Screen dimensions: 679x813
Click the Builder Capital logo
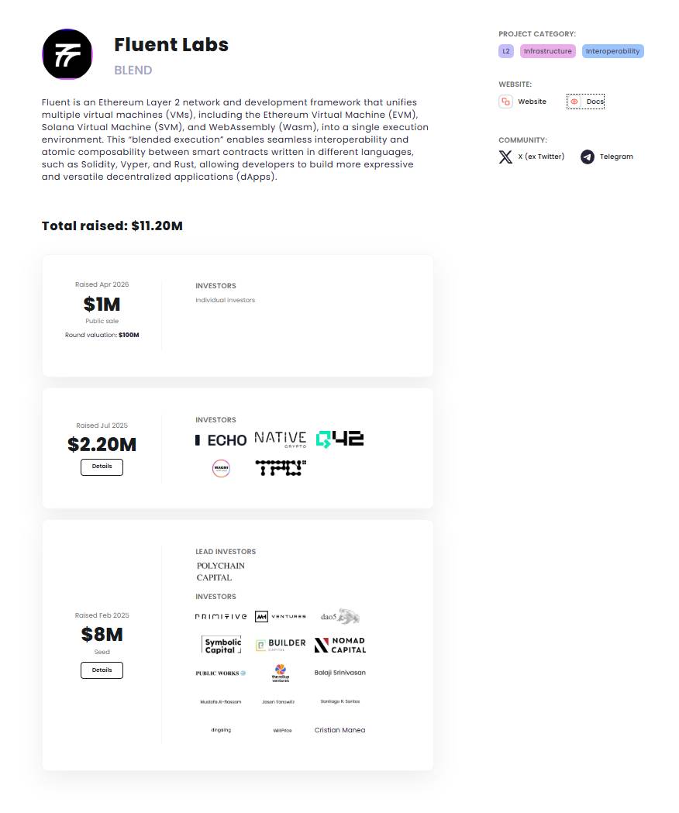280,645
